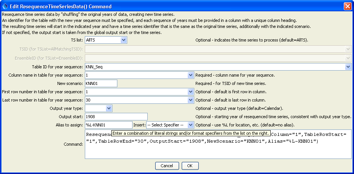Click inside the Command text area
This screenshot has height=174, width=354.
click(x=218, y=144)
